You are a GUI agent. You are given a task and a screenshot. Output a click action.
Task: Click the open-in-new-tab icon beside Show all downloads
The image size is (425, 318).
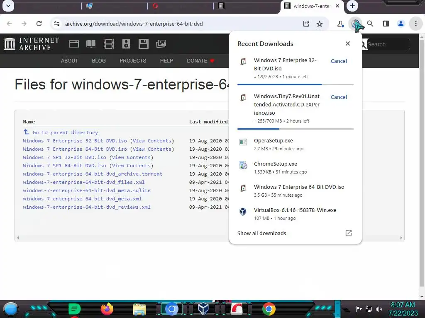tap(349, 233)
